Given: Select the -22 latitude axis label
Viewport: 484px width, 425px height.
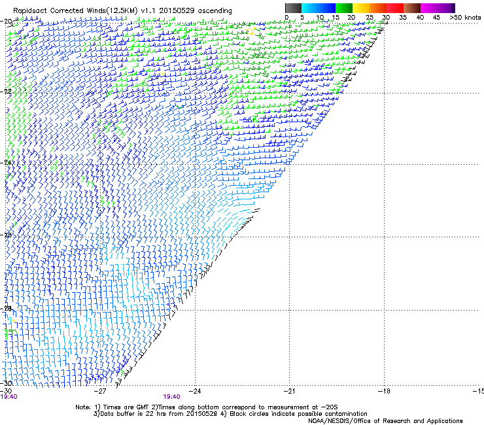Looking at the screenshot, I should click(x=6, y=92).
